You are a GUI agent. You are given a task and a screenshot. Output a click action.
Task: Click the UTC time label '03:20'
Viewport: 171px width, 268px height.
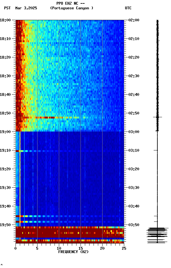134,169
